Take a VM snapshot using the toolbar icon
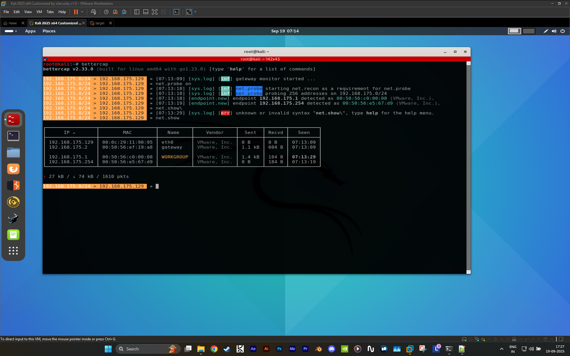 pos(106,12)
